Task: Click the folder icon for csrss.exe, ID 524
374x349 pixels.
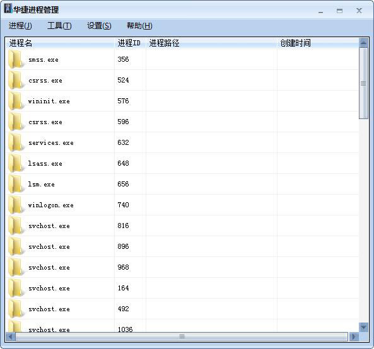Action: (x=16, y=80)
